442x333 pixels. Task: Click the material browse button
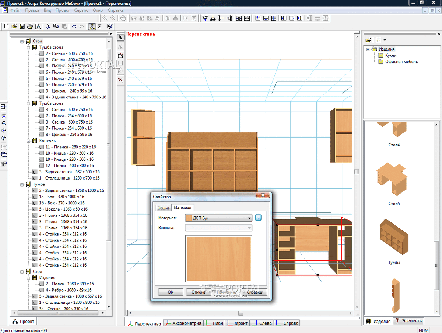point(258,218)
